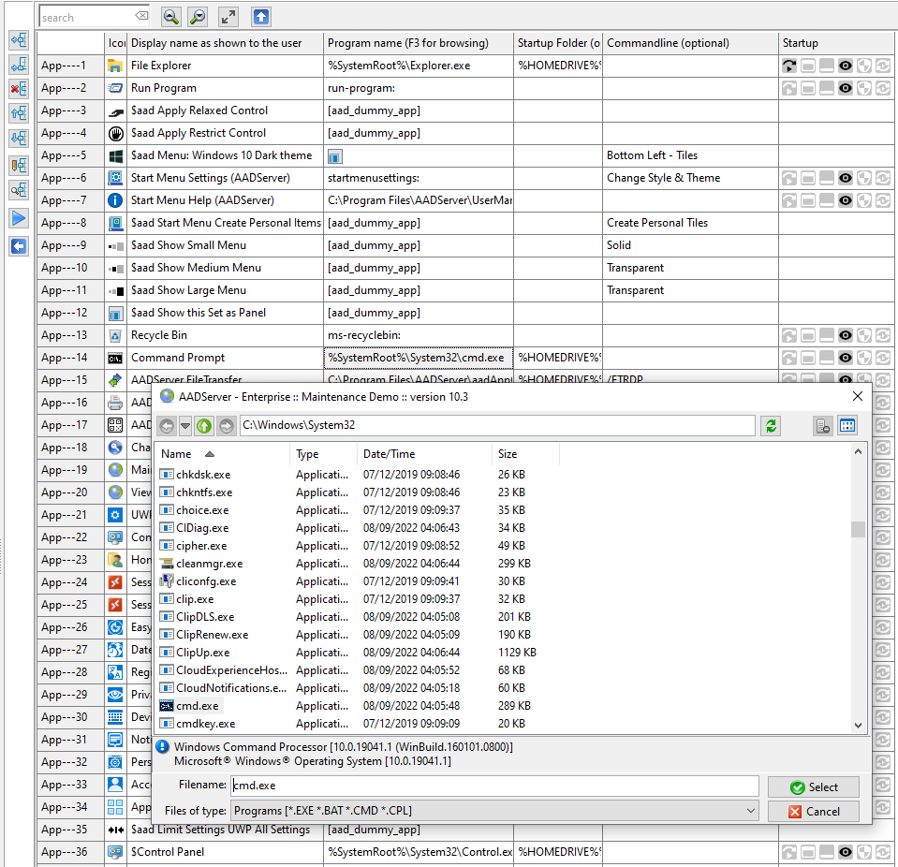This screenshot has width=898, height=867.
Task: Click the green refresh icon in file dialog
Action: pos(772,426)
